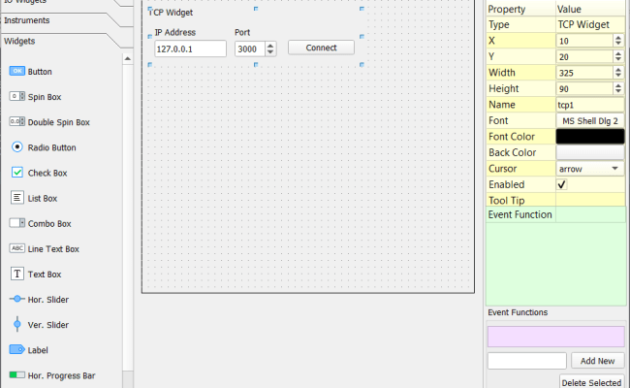
Task: Select the Button widget icon
Action: pyautogui.click(x=16, y=71)
